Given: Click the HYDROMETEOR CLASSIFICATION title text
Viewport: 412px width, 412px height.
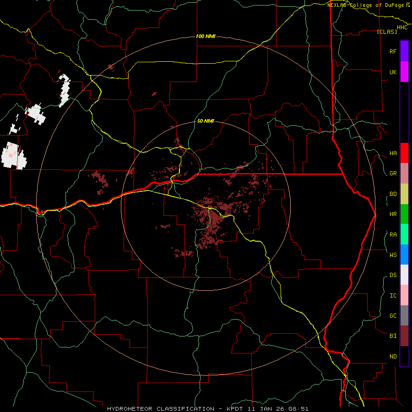Looking at the screenshot, I should point(161,409).
